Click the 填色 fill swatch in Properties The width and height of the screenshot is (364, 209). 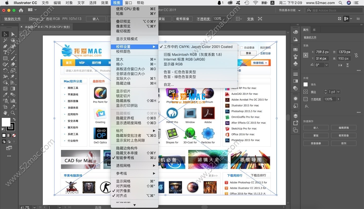pyautogui.click(x=306, y=85)
